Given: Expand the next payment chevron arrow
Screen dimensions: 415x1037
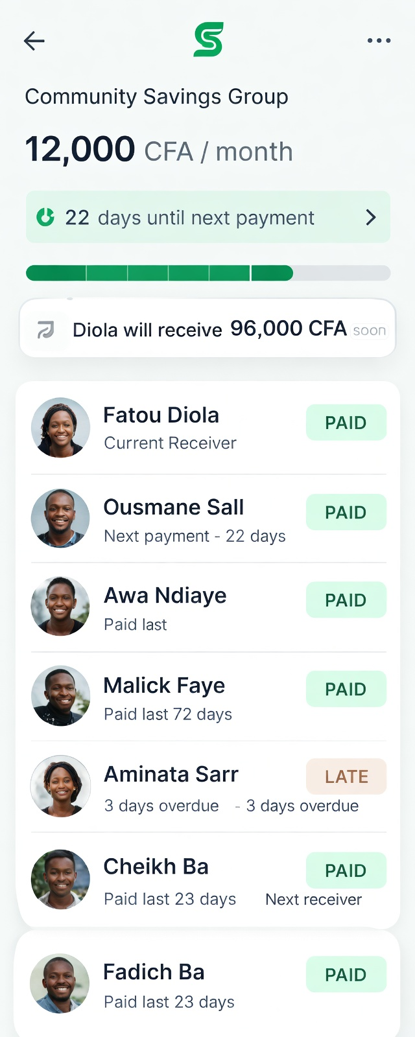Looking at the screenshot, I should click(x=370, y=217).
